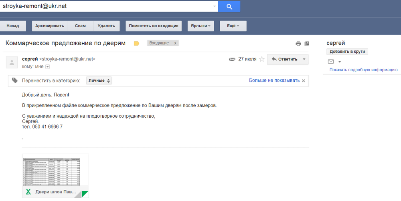Screen dimensions: 401x201
Task: Reply using the Ответить button
Action: click(x=284, y=59)
